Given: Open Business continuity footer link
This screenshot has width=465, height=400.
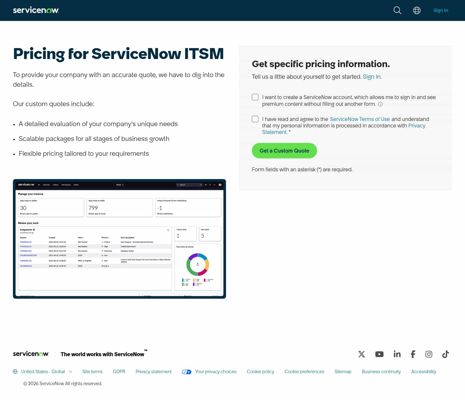Looking at the screenshot, I should (x=381, y=372).
